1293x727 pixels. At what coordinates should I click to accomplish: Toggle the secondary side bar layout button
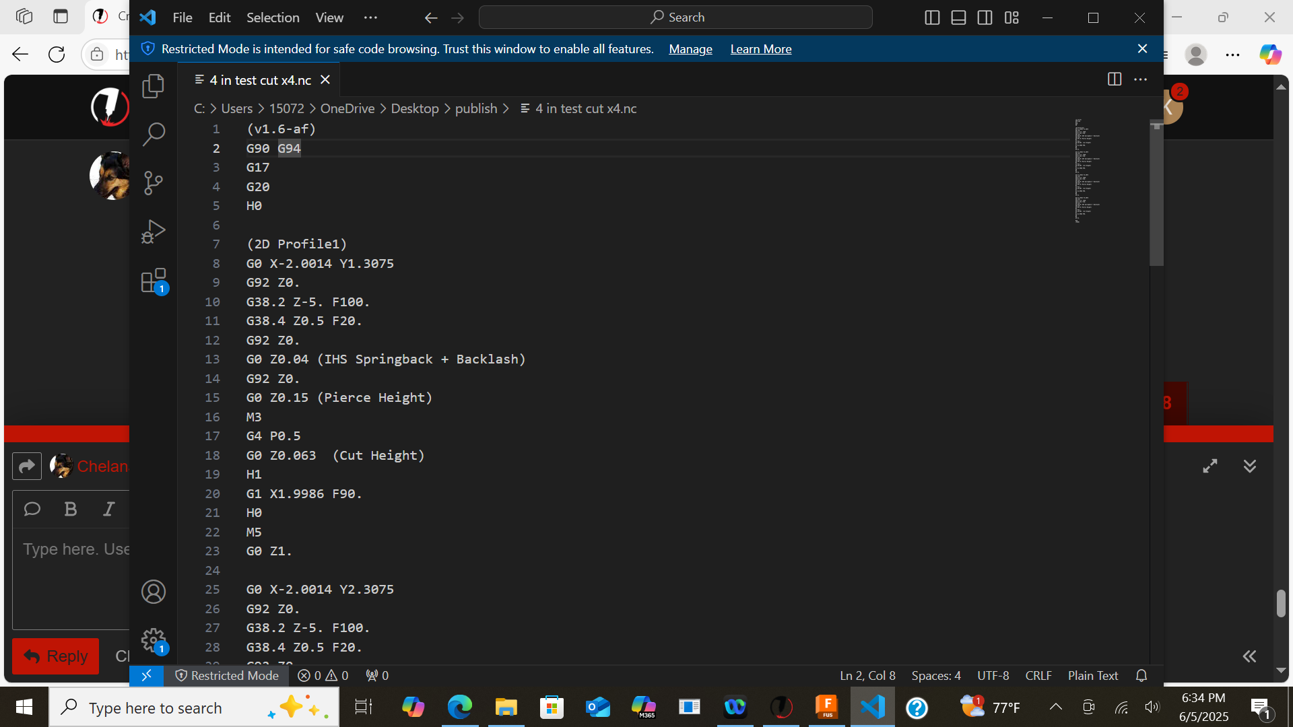point(985,18)
